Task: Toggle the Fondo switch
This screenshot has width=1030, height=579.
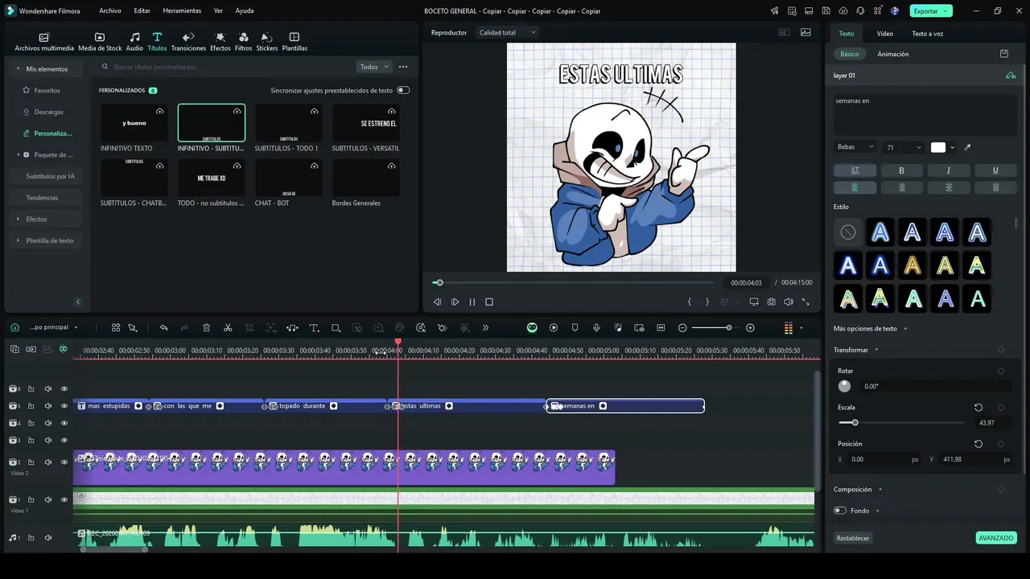Action: click(x=840, y=511)
